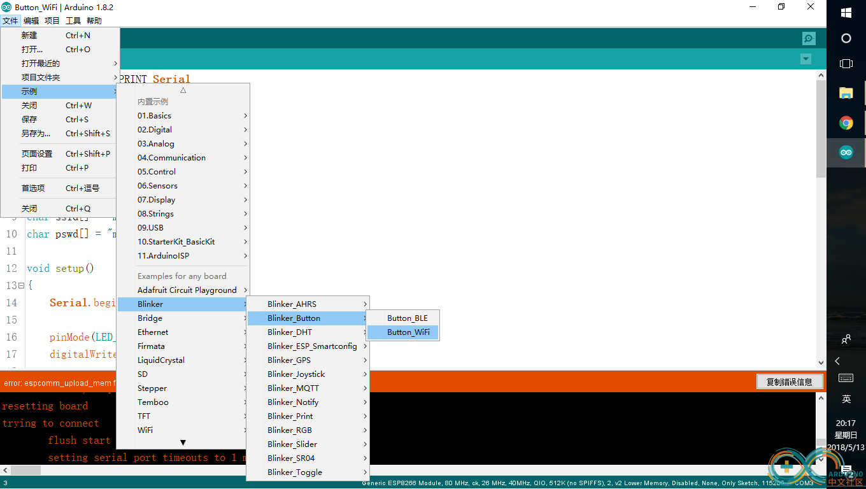Open the 工具 menu
The width and height of the screenshot is (866, 489).
73,21
